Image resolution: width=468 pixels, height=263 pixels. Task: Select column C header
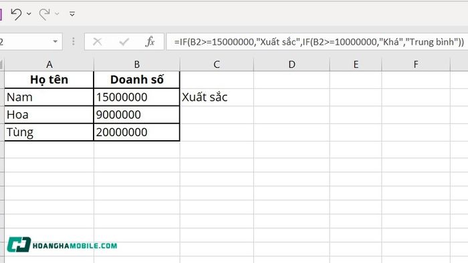tap(217, 64)
